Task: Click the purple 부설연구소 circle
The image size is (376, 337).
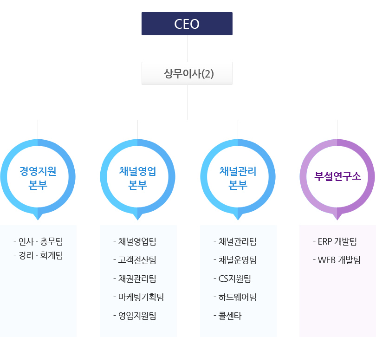Action: (337, 177)
